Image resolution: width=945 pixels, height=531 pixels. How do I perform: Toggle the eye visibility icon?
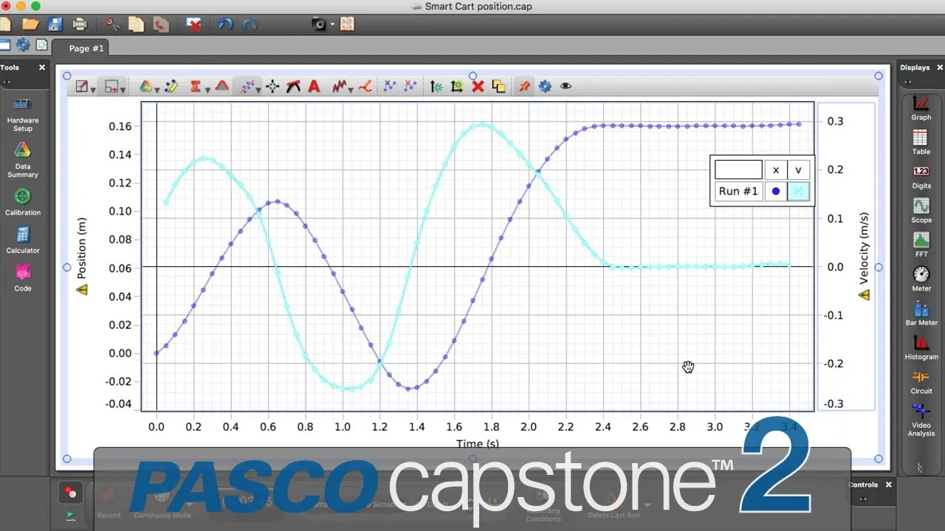(x=566, y=86)
